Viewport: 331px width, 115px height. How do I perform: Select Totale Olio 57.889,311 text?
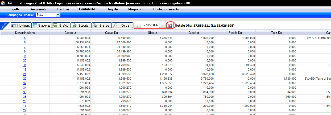pos(205,26)
